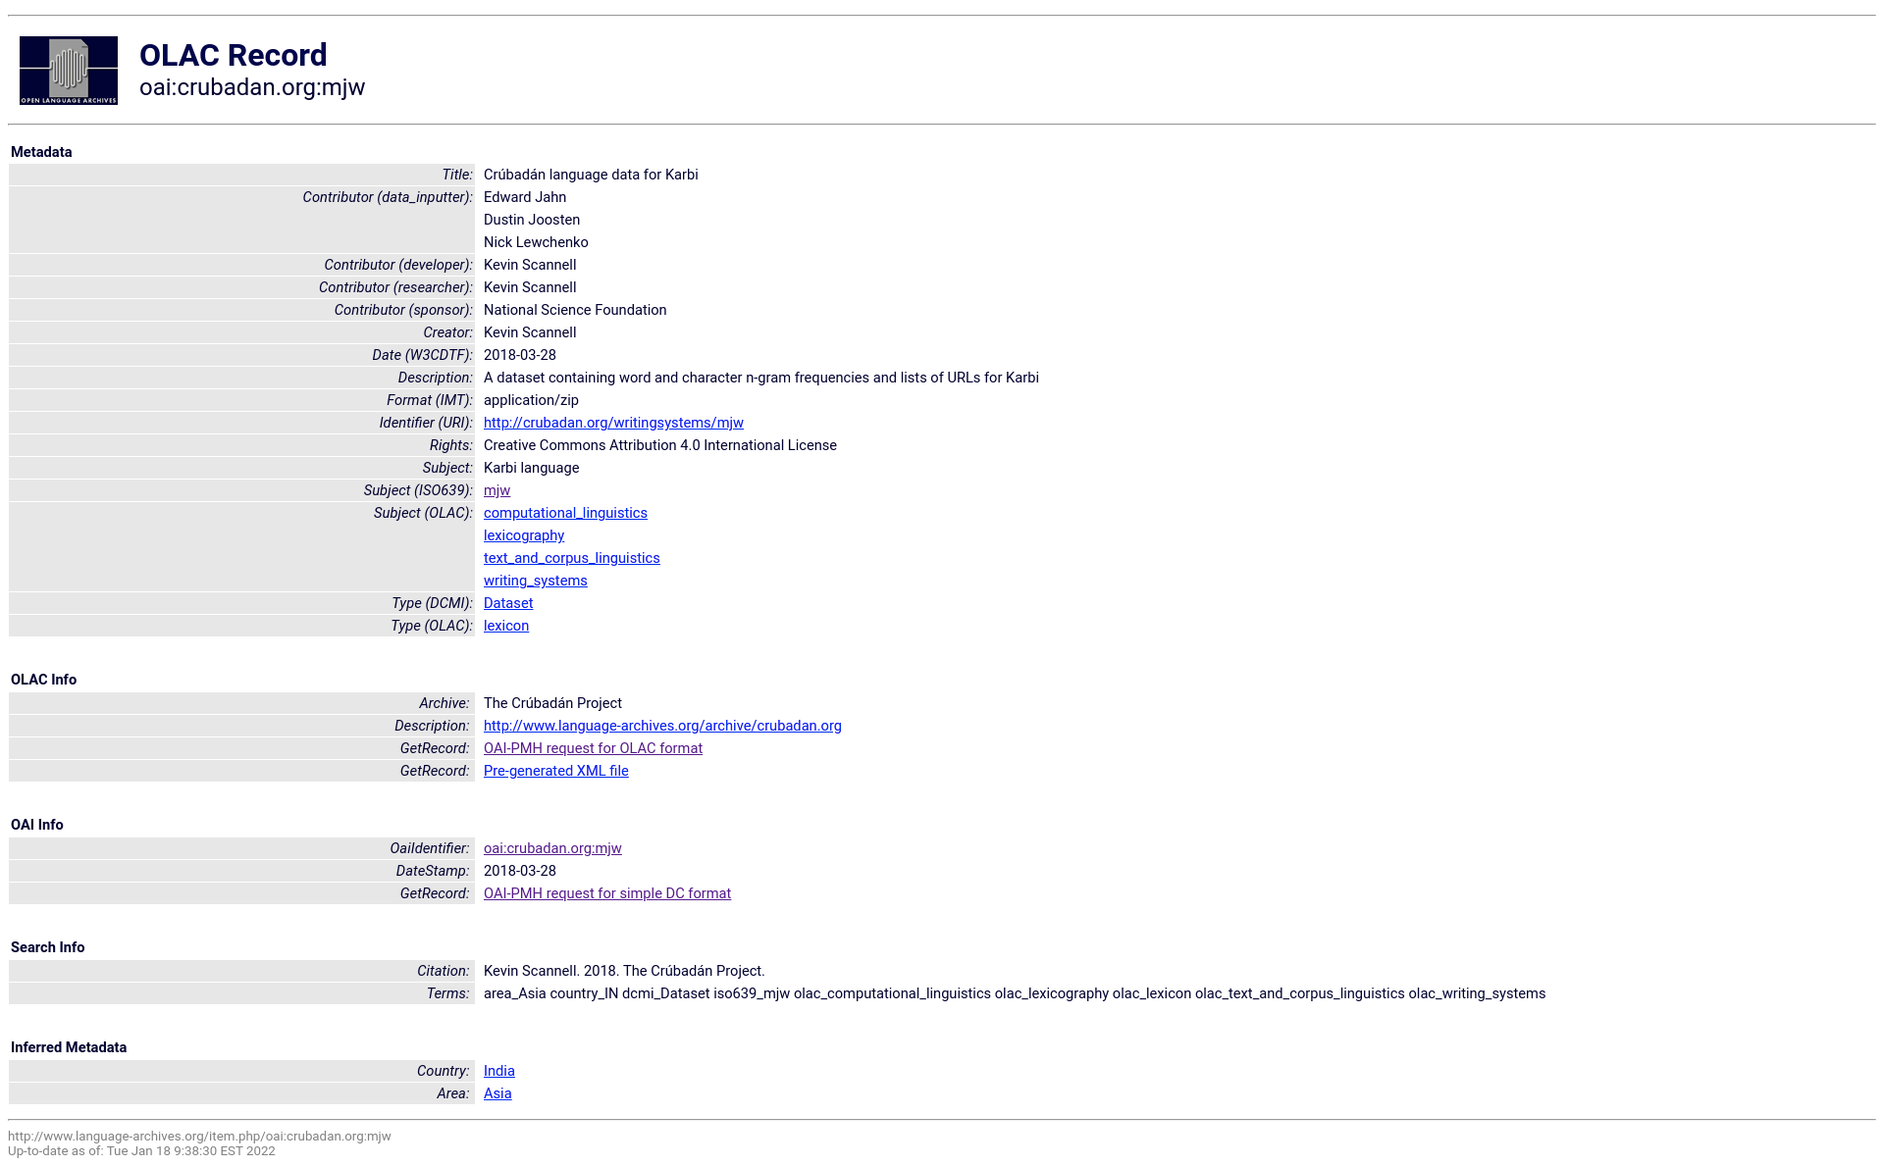Image resolution: width=1884 pixels, height=1166 pixels.
Task: Click the OLAC Record heading
Action: pyautogui.click(x=234, y=55)
